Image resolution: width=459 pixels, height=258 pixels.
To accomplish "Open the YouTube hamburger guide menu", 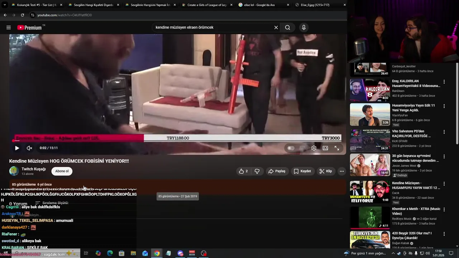I will [9, 28].
